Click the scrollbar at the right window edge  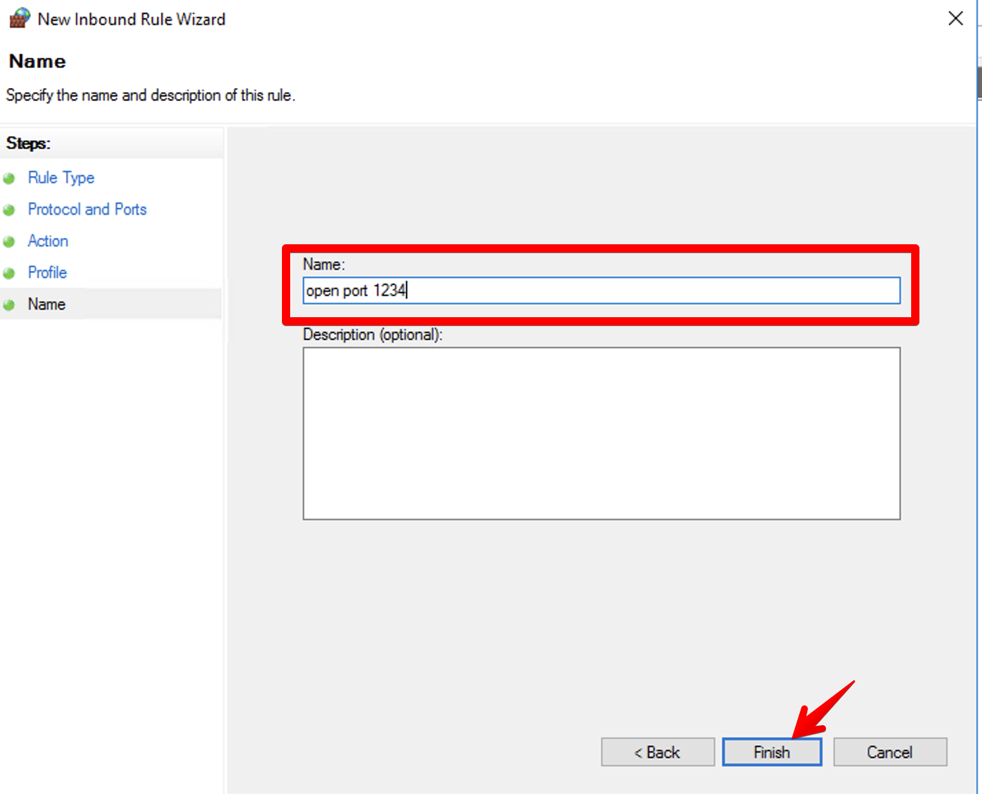pos(979,83)
